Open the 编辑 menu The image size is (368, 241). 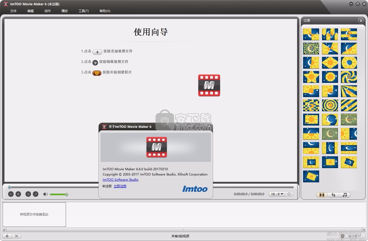(x=30, y=11)
